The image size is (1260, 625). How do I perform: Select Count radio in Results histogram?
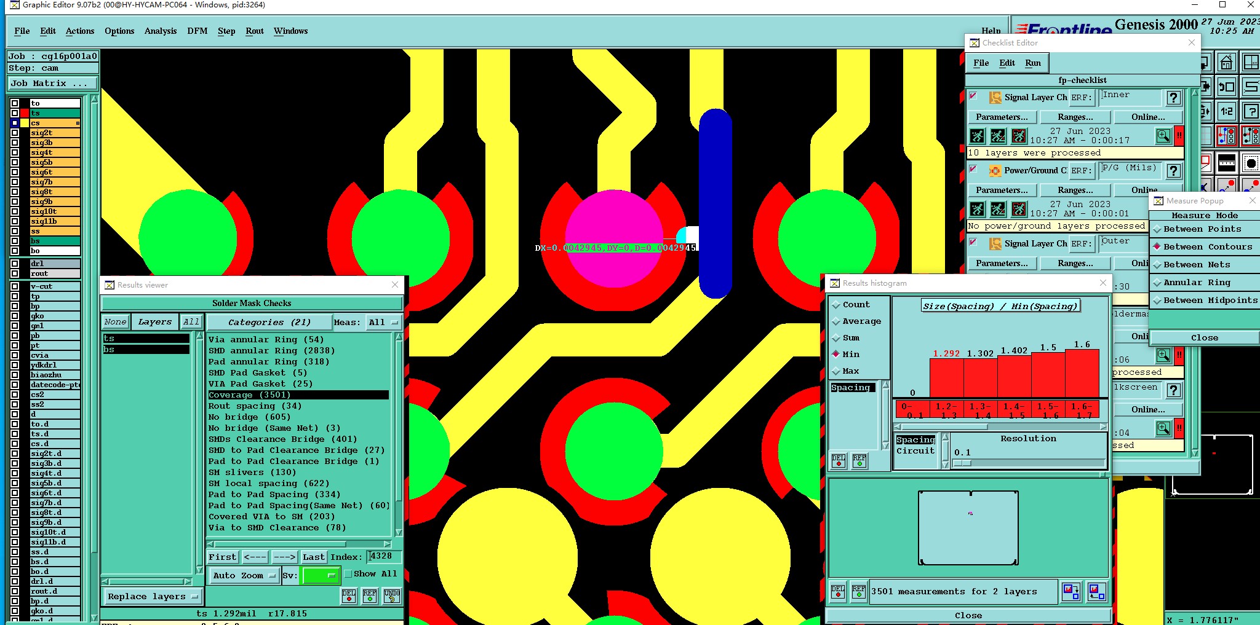pyautogui.click(x=836, y=305)
